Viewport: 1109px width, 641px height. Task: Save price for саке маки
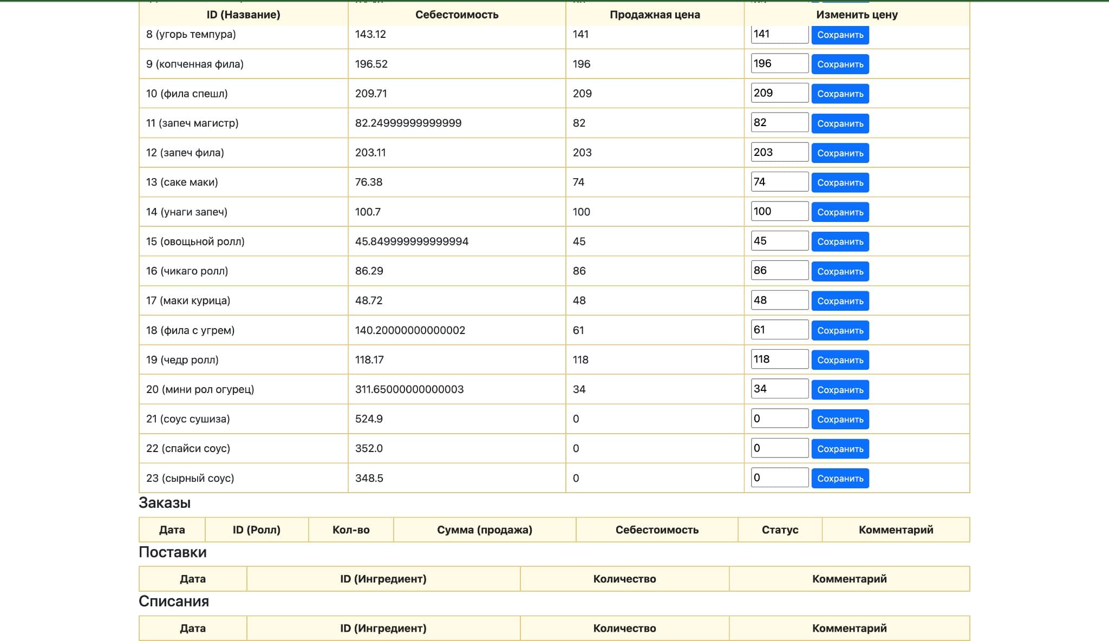(840, 182)
